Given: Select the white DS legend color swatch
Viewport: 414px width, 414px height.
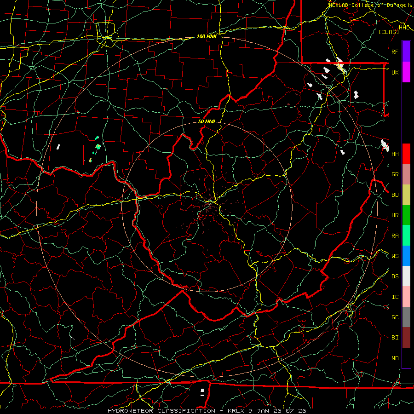Looking at the screenshot, I should pos(406,276).
